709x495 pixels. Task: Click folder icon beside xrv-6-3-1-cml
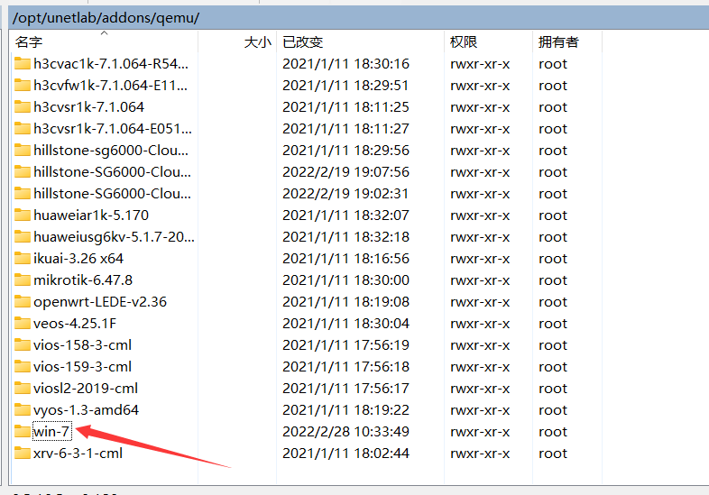23,454
